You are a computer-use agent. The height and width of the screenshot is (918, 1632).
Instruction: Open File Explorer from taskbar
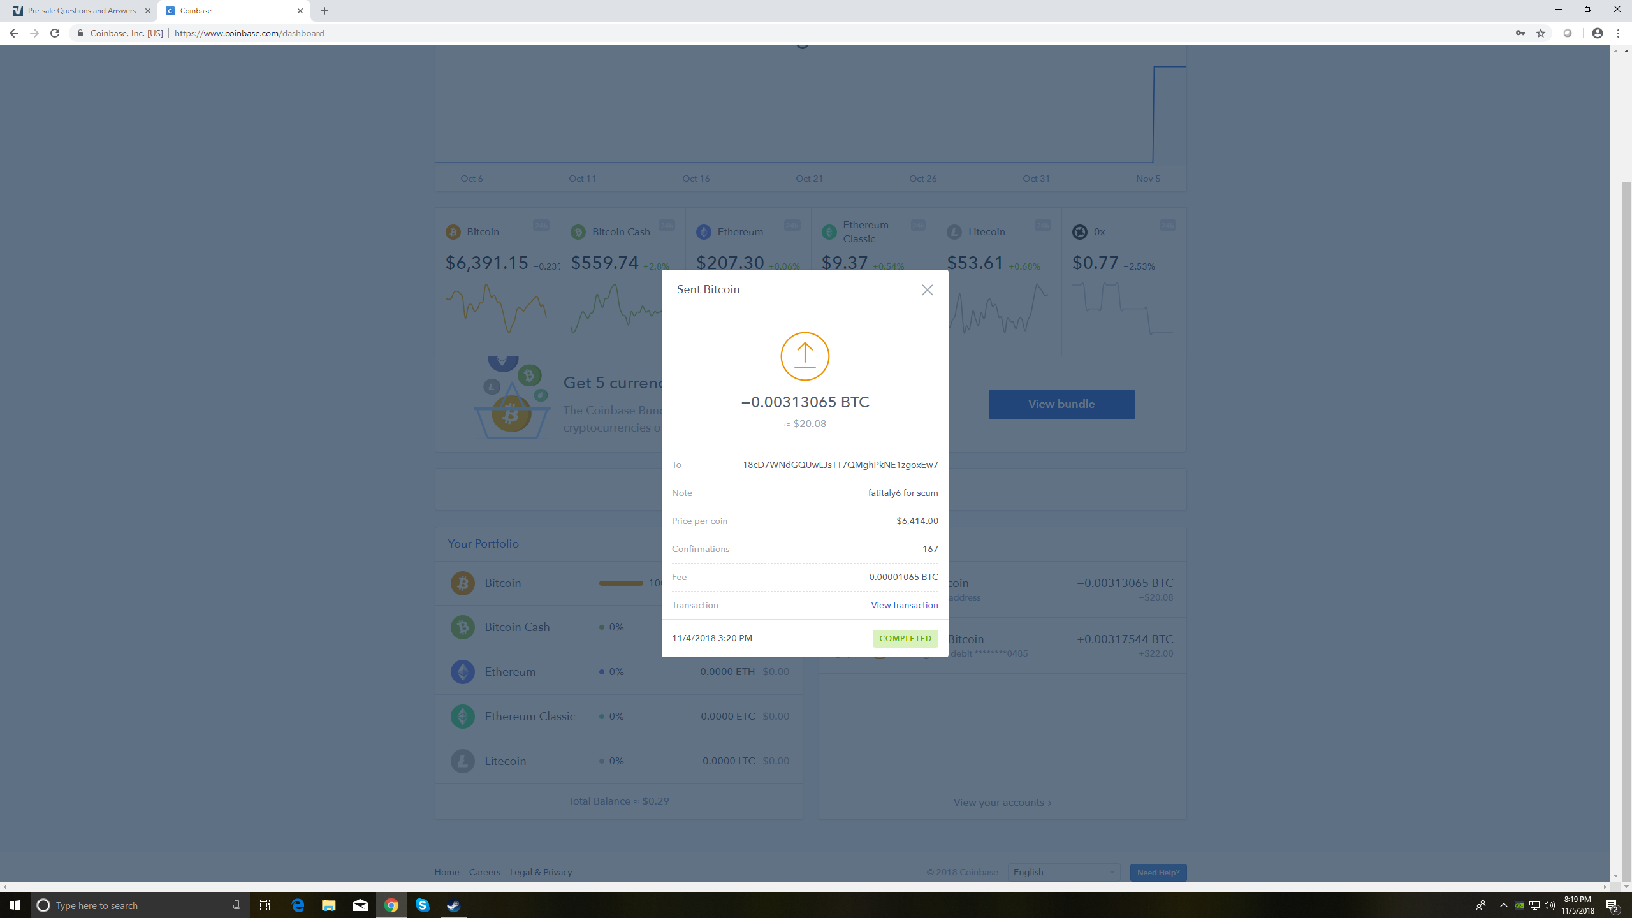click(x=329, y=905)
